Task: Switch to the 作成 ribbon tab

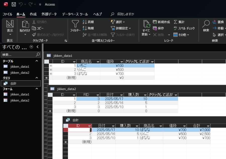Action: (33, 14)
